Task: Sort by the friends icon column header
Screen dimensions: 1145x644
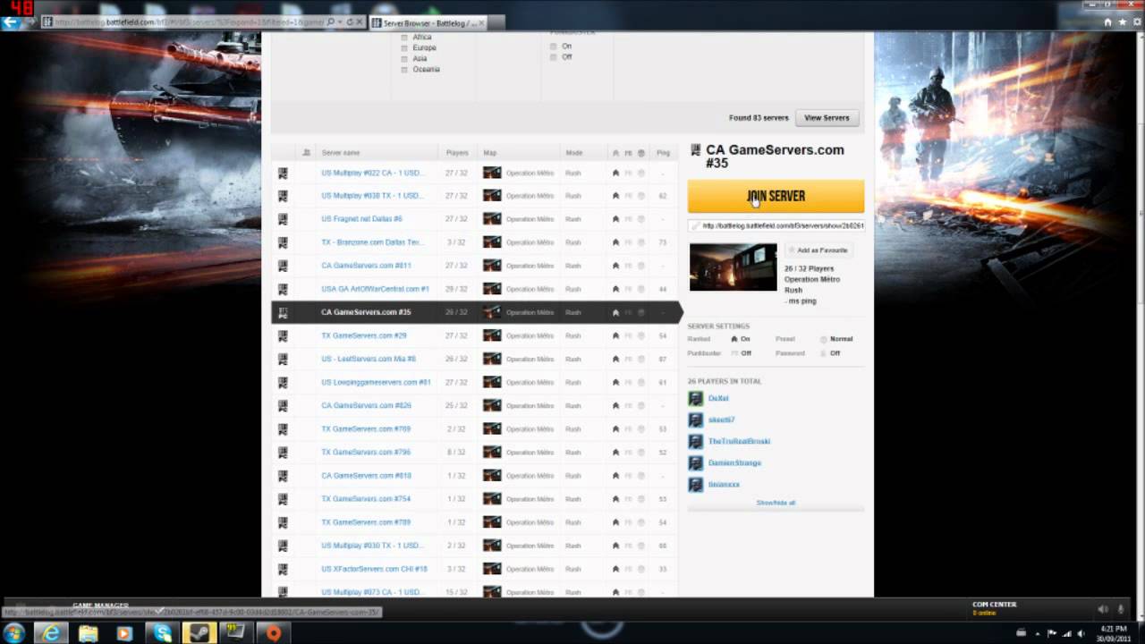Action: (307, 153)
